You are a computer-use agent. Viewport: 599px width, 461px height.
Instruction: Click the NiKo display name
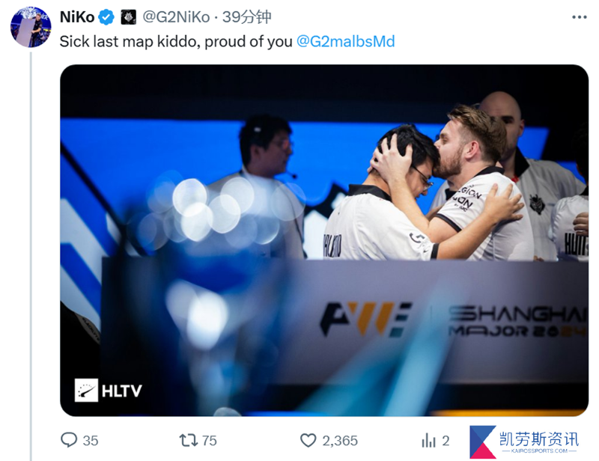coord(77,17)
